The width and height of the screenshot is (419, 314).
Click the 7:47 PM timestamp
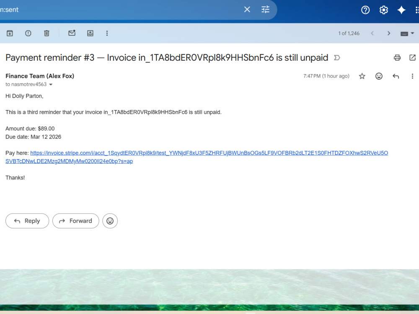pyautogui.click(x=326, y=76)
